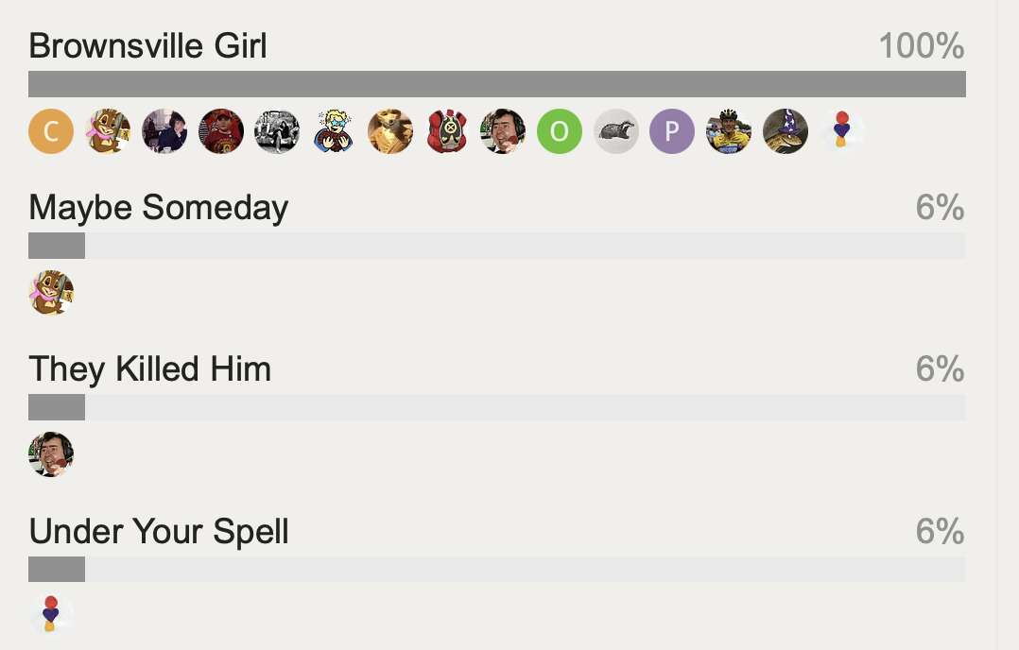Click the "Brownsville Girl" poll option
Image resolution: width=1019 pixels, height=650 pixels.
tap(148, 45)
